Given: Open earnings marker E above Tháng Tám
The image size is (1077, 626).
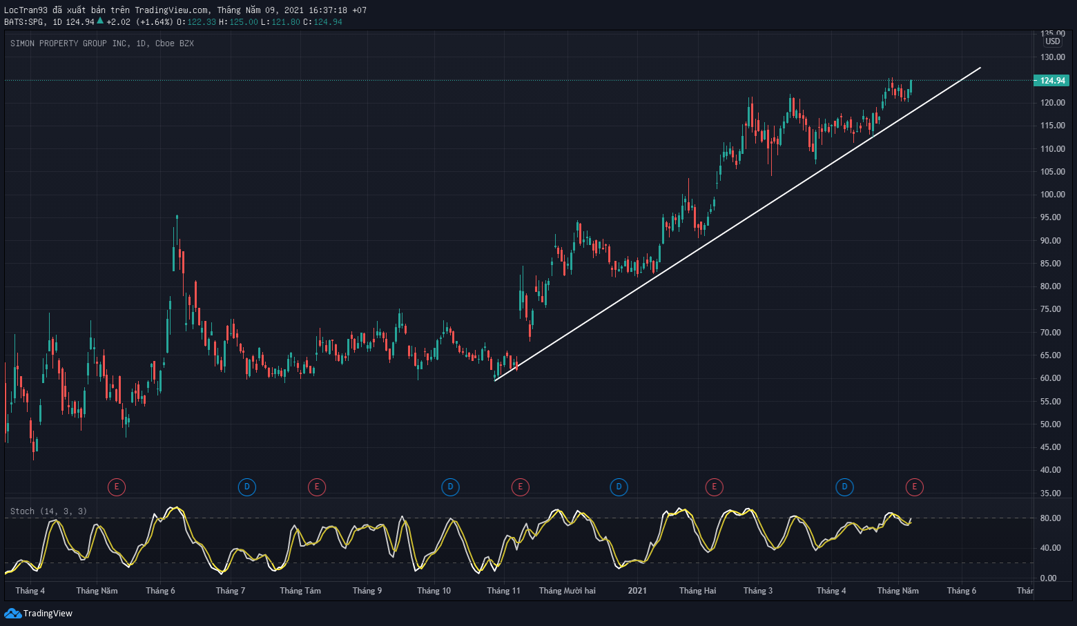Looking at the screenshot, I should (x=316, y=487).
